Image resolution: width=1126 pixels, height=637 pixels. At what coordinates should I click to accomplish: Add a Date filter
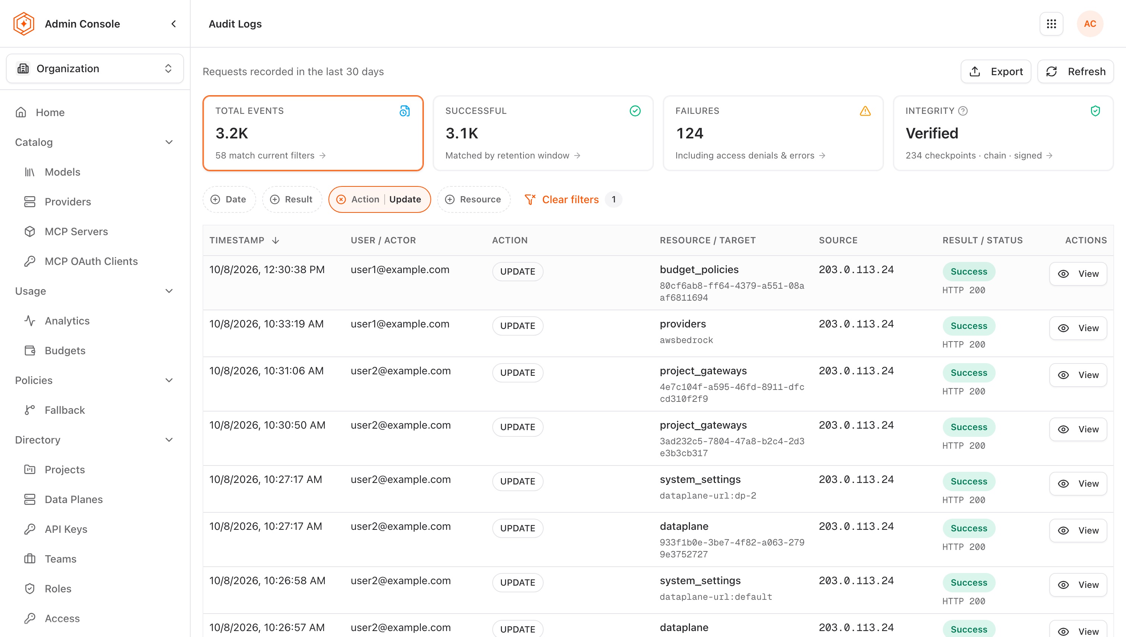229,199
